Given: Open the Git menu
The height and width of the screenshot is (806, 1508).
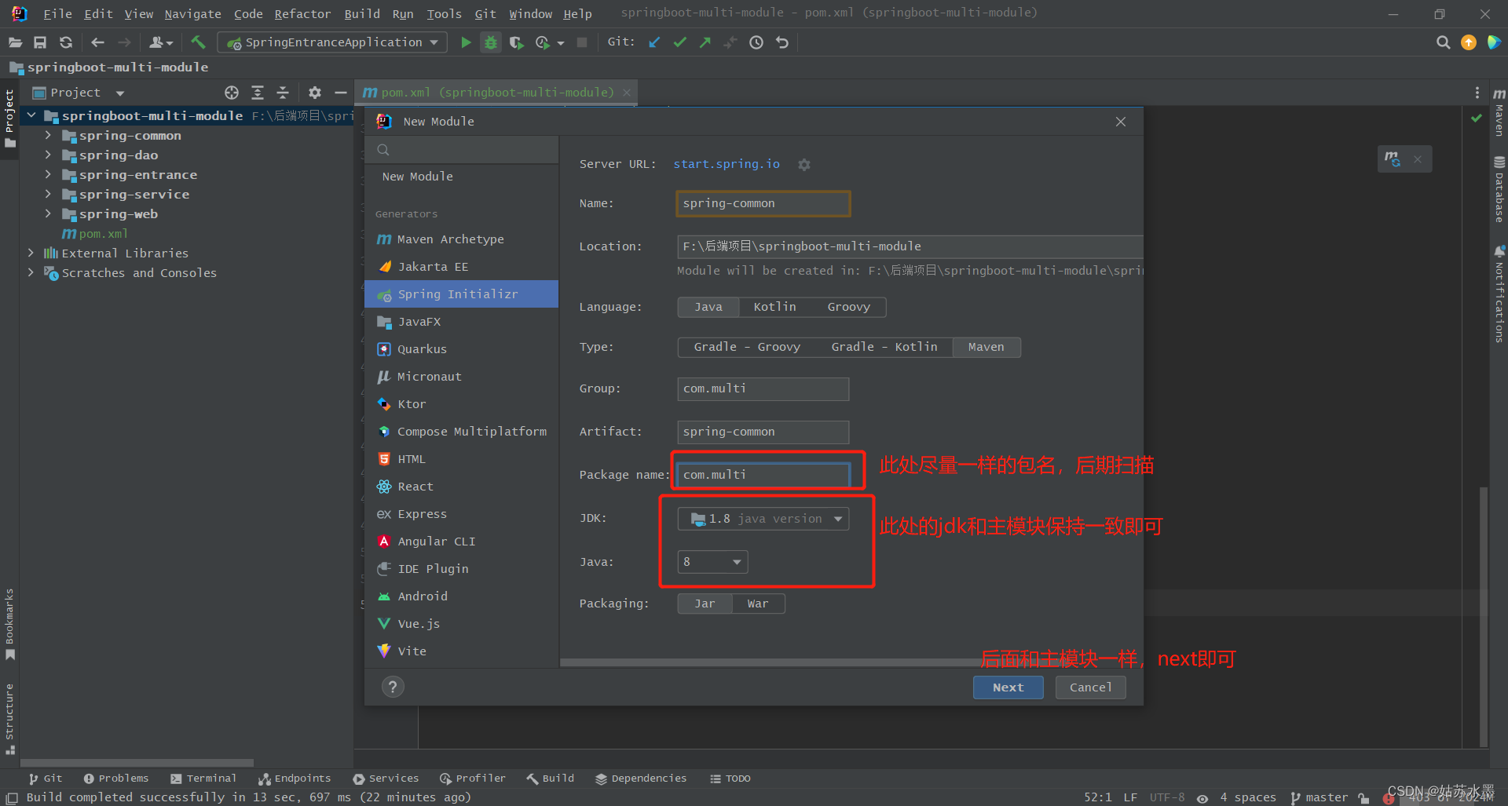Looking at the screenshot, I should (x=485, y=13).
